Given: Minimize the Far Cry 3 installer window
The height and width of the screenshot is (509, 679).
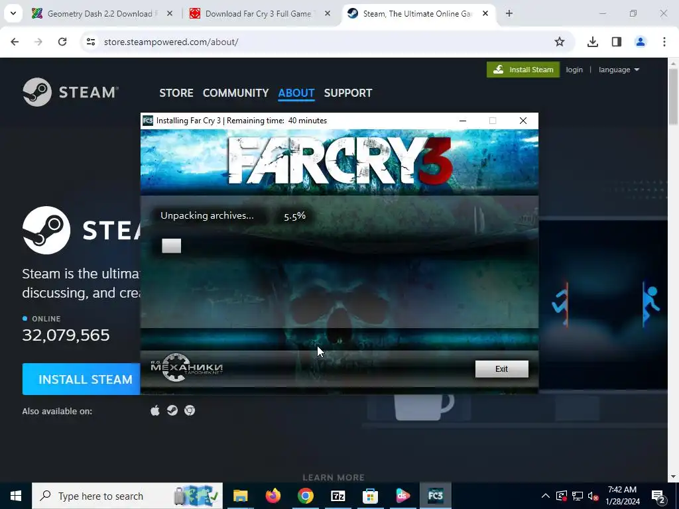Looking at the screenshot, I should click(462, 121).
